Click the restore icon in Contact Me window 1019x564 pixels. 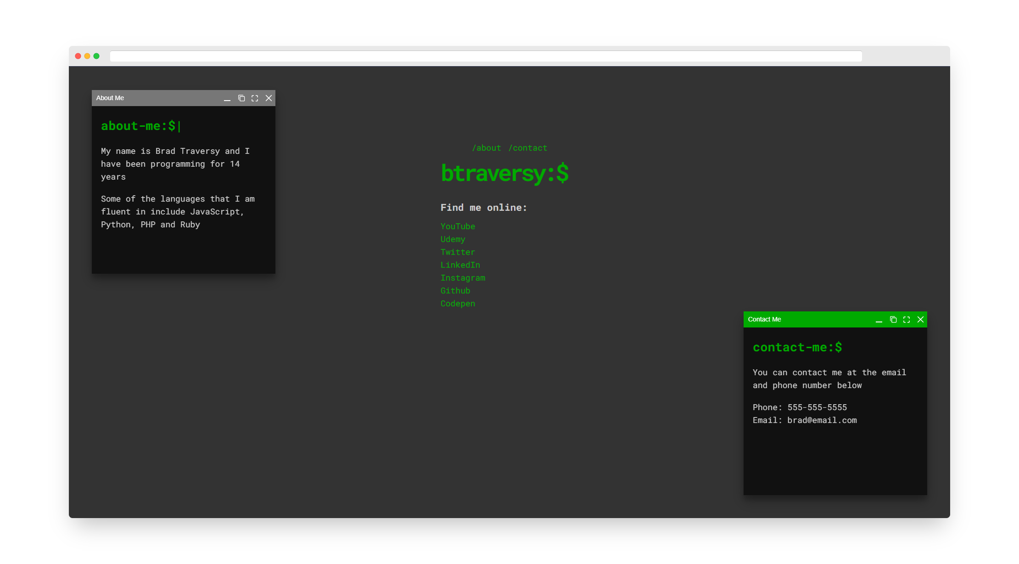tap(893, 320)
